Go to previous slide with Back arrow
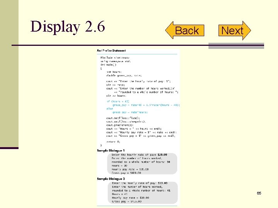278x208 pixels. tap(185, 30)
